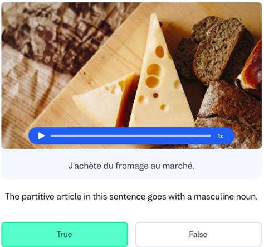Click the words masculine noun in the statement

[226, 196]
